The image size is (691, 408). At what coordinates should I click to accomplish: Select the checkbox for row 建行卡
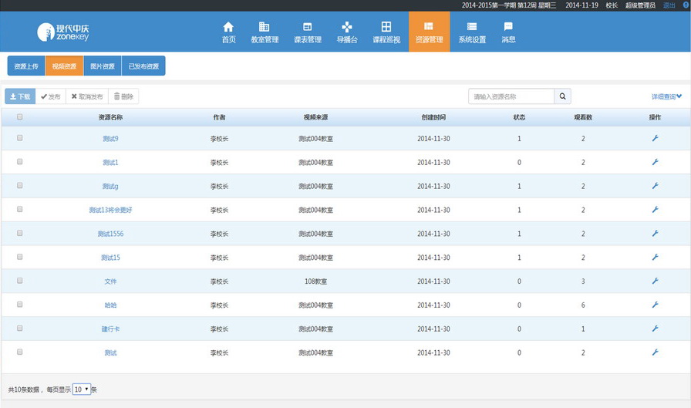pyautogui.click(x=20, y=329)
